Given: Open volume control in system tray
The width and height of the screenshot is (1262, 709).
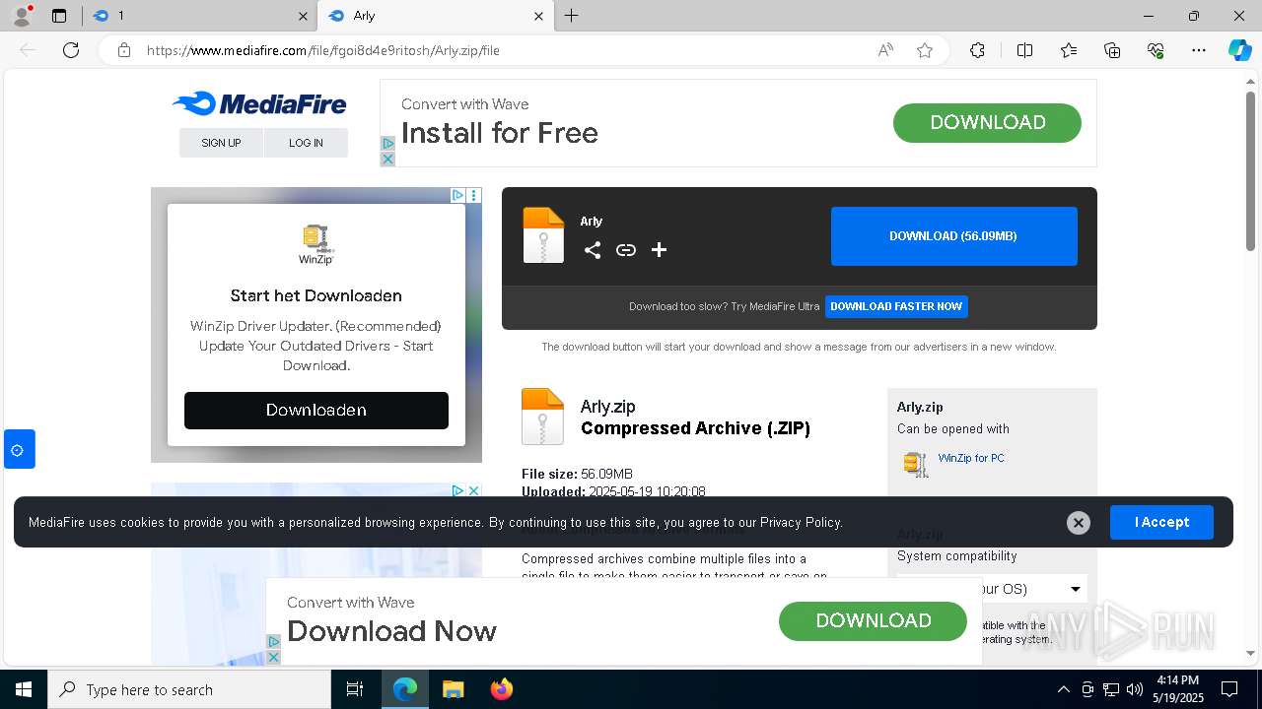Looking at the screenshot, I should [x=1135, y=689].
